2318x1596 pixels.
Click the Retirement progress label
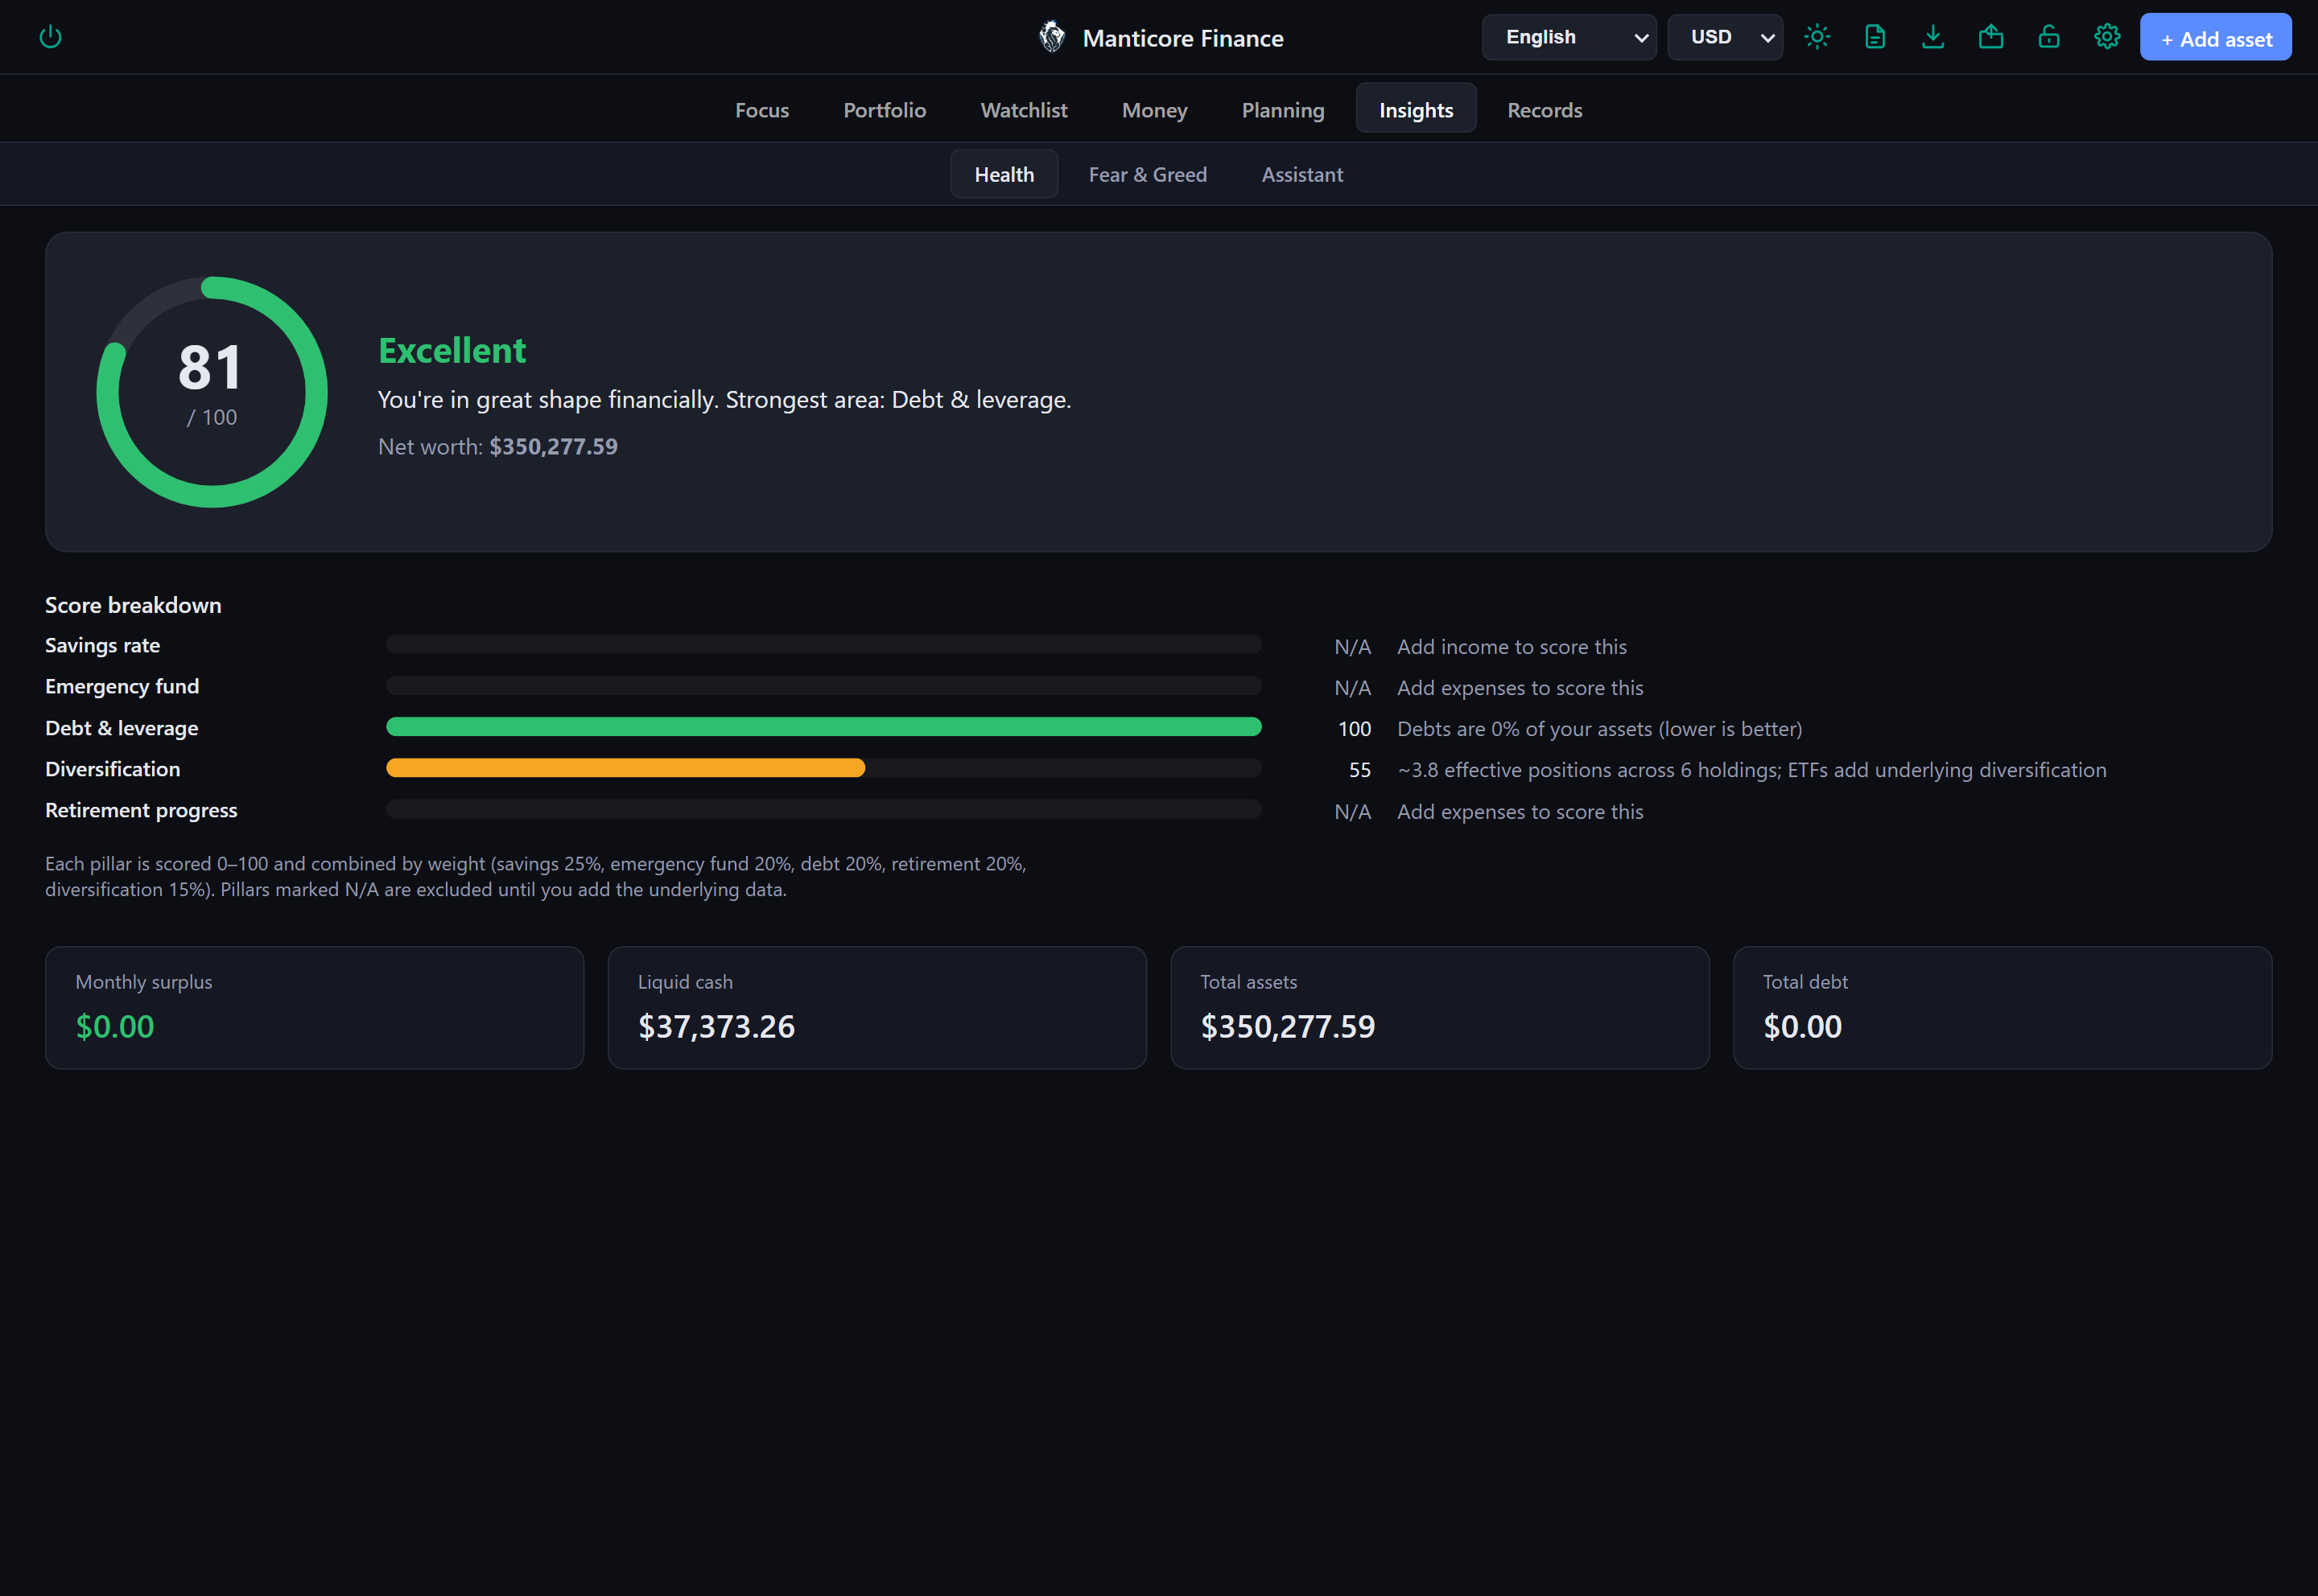pyautogui.click(x=141, y=810)
